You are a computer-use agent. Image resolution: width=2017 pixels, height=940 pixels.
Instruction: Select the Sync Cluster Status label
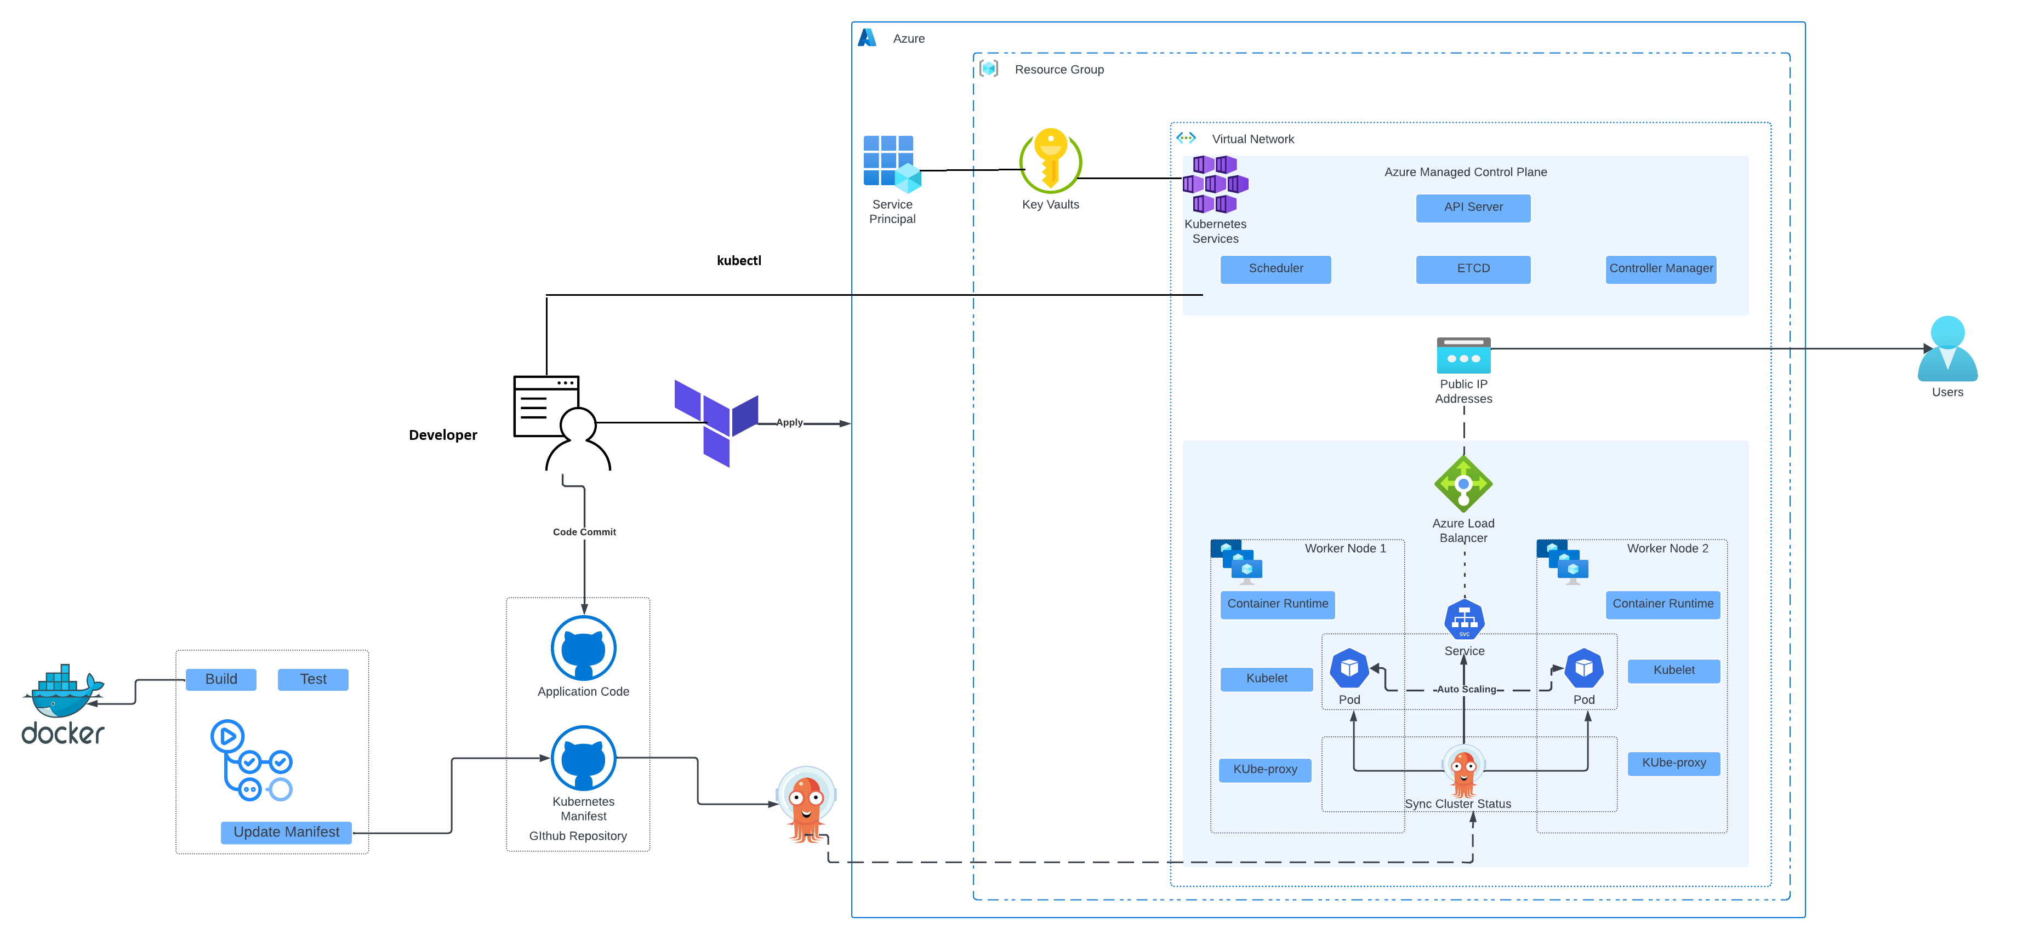click(1457, 804)
